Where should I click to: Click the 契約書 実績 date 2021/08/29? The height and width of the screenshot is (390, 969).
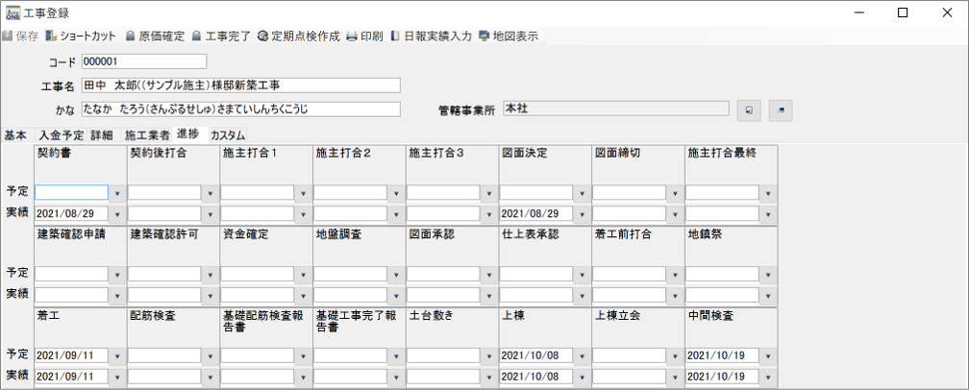pyautogui.click(x=72, y=214)
